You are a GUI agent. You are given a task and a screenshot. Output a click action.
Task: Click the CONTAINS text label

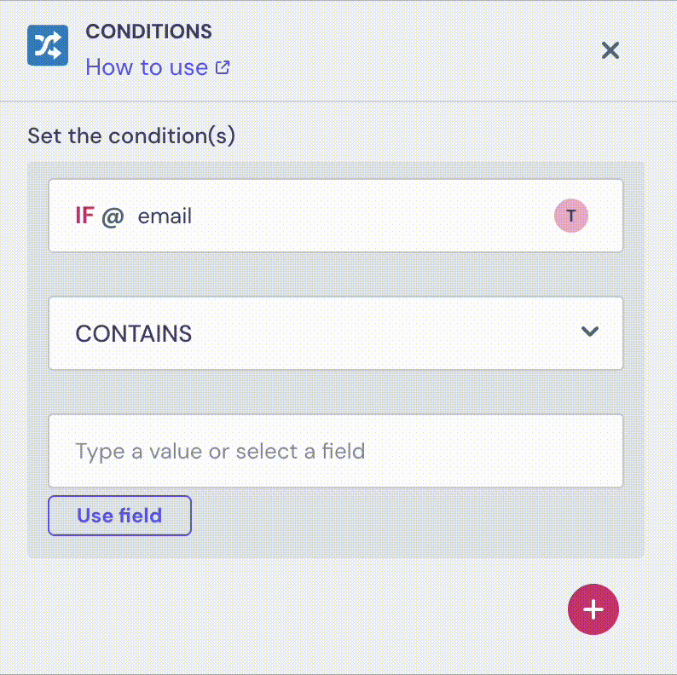coord(134,334)
